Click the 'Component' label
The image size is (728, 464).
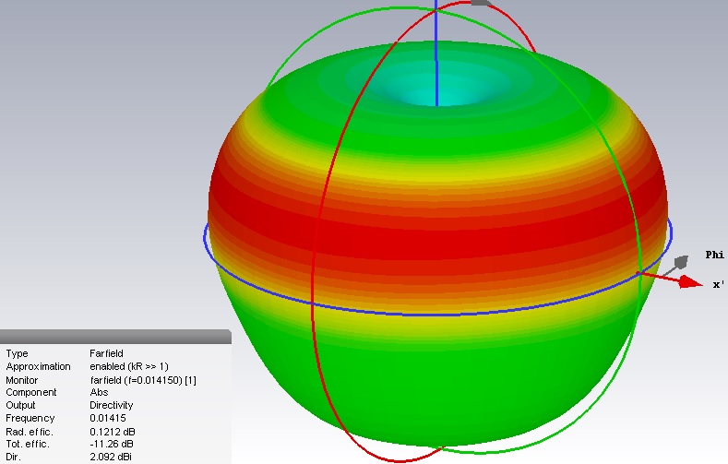(31, 393)
